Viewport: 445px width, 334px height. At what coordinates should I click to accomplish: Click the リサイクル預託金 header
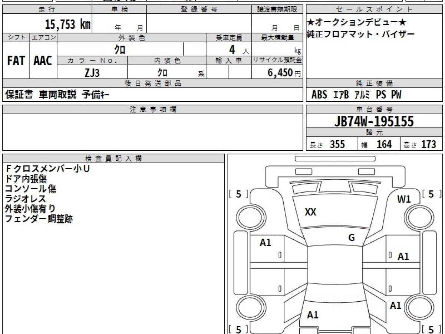tap(277, 61)
